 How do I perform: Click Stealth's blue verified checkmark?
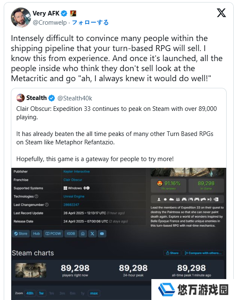[51, 98]
